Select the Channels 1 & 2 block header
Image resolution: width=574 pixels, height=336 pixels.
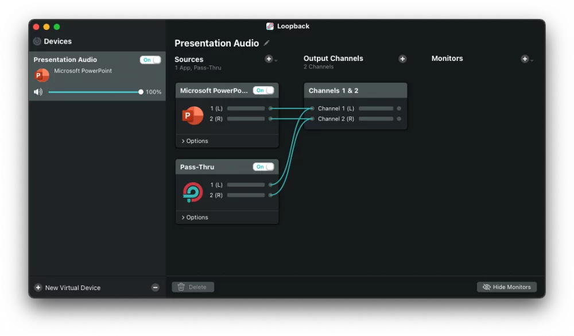point(355,91)
